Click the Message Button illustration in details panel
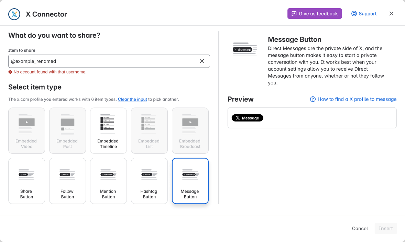Image resolution: width=405 pixels, height=242 pixels. pyautogui.click(x=245, y=49)
